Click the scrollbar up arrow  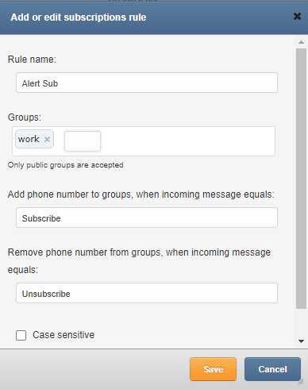pyautogui.click(x=301, y=42)
